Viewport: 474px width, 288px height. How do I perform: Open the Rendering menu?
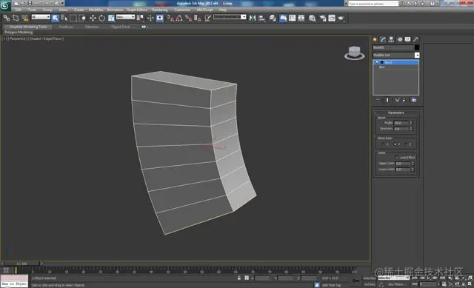tap(160, 10)
